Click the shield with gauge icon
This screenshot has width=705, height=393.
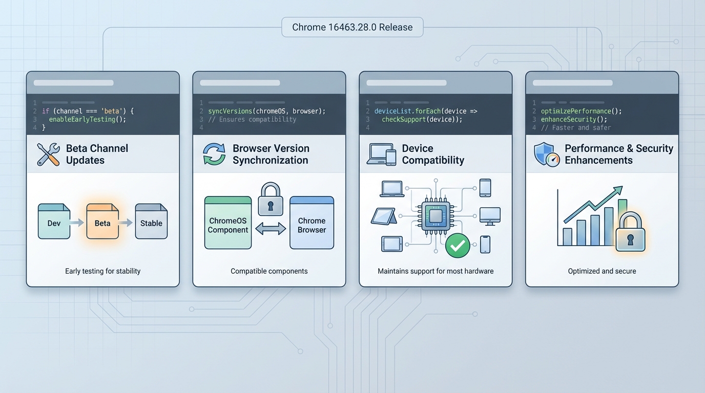tap(546, 154)
